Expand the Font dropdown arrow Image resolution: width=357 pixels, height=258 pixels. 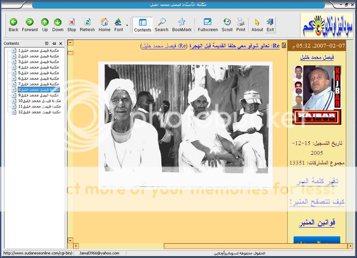coord(127,25)
